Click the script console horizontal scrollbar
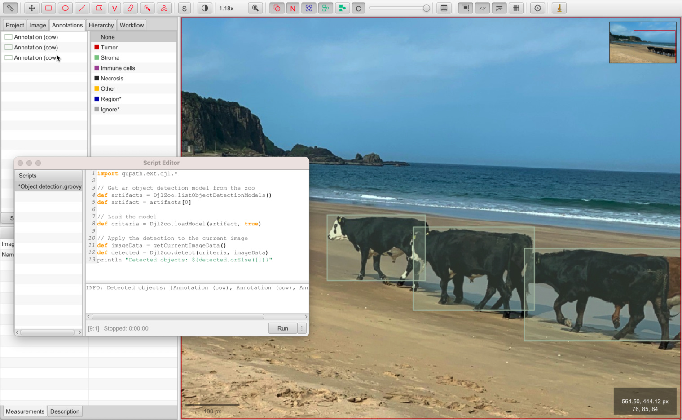 click(178, 317)
